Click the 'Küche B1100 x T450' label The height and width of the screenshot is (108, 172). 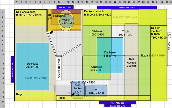82,83
